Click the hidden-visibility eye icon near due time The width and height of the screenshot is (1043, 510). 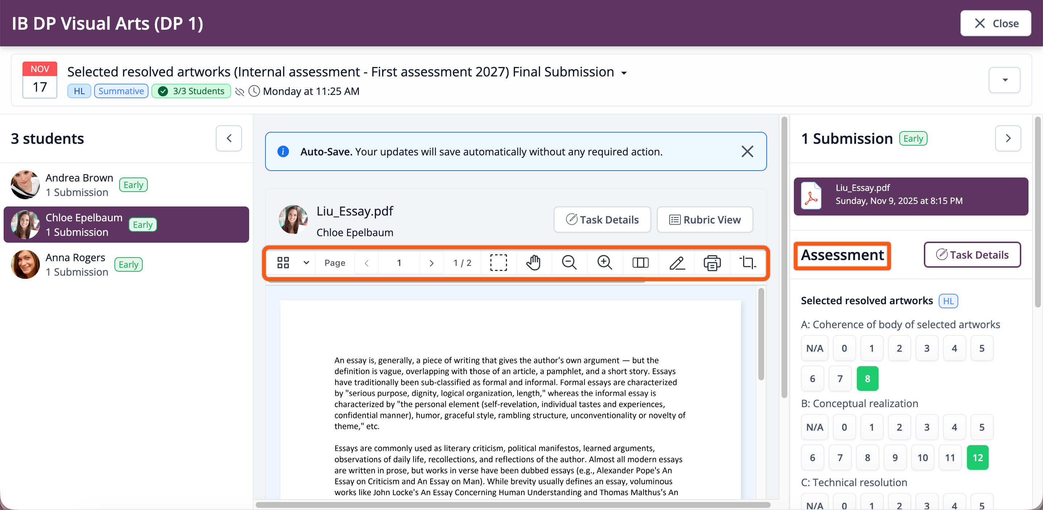click(x=240, y=92)
